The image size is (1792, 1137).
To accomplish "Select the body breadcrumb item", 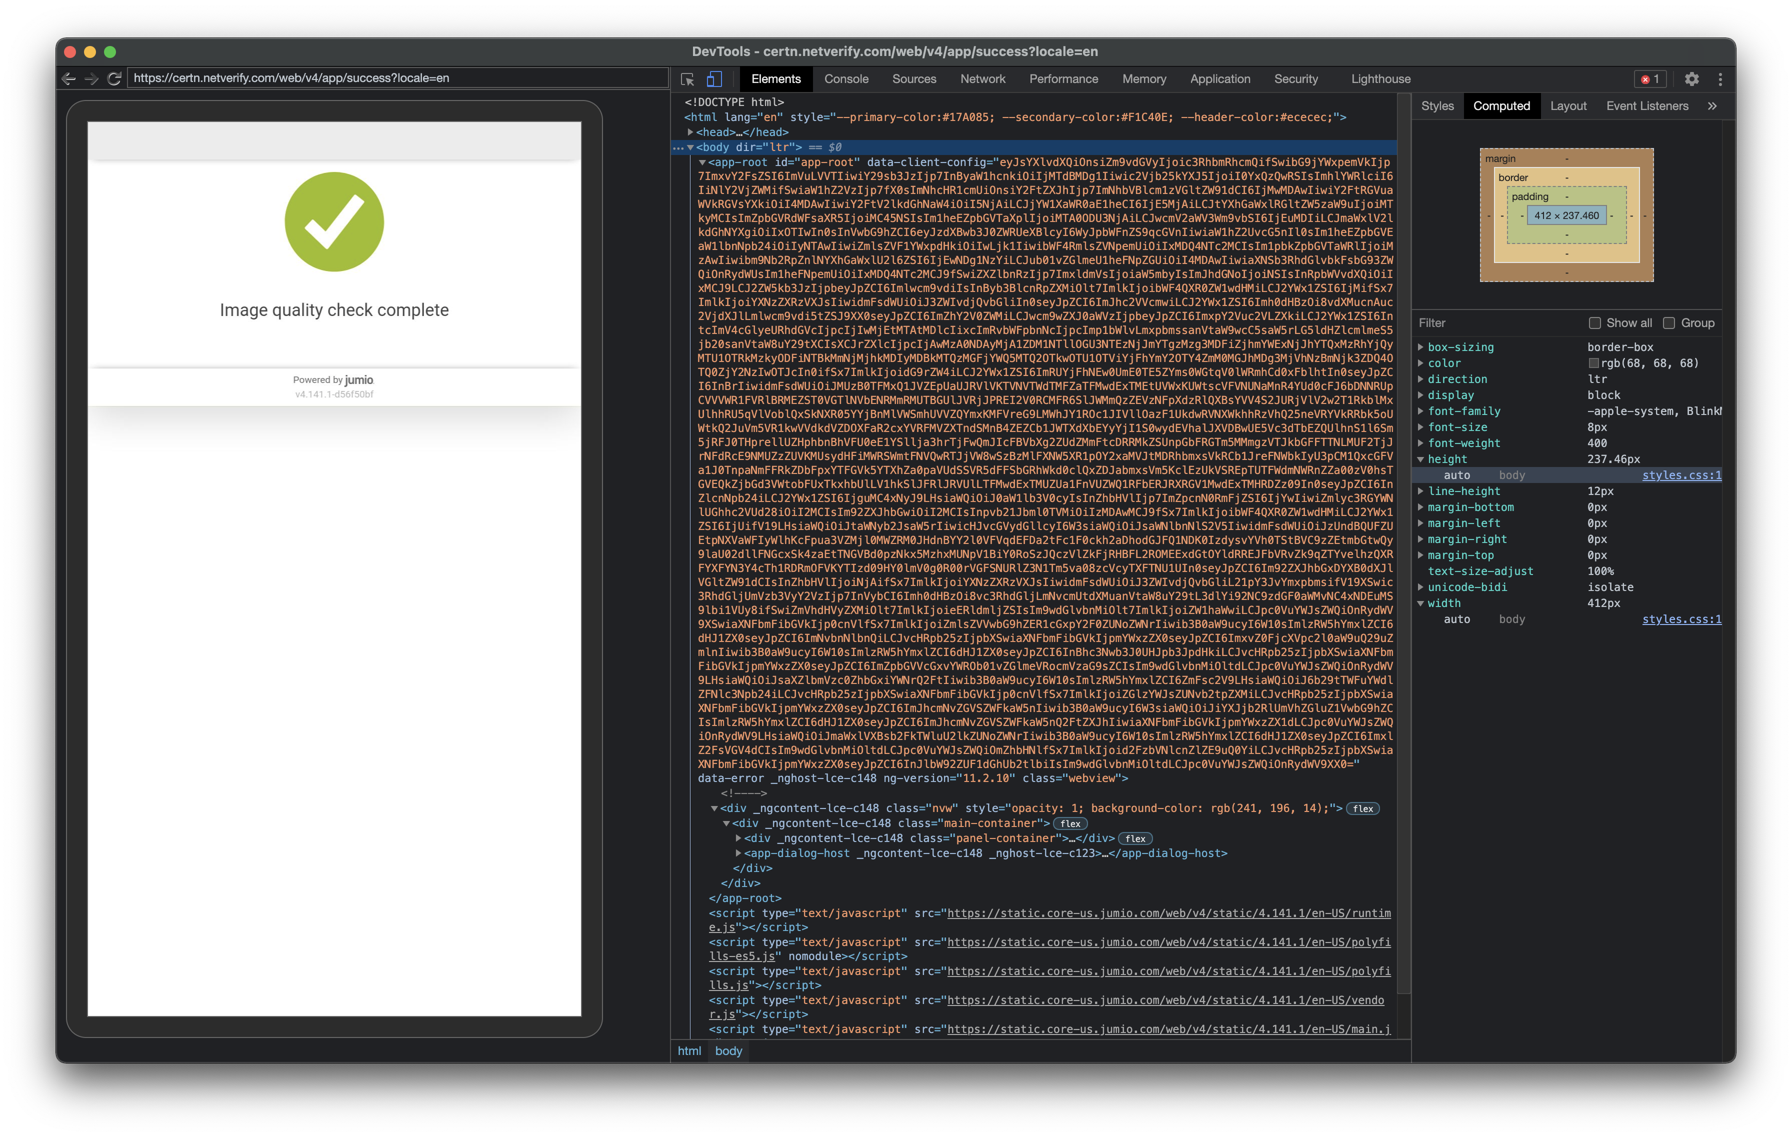I will 728,1050.
